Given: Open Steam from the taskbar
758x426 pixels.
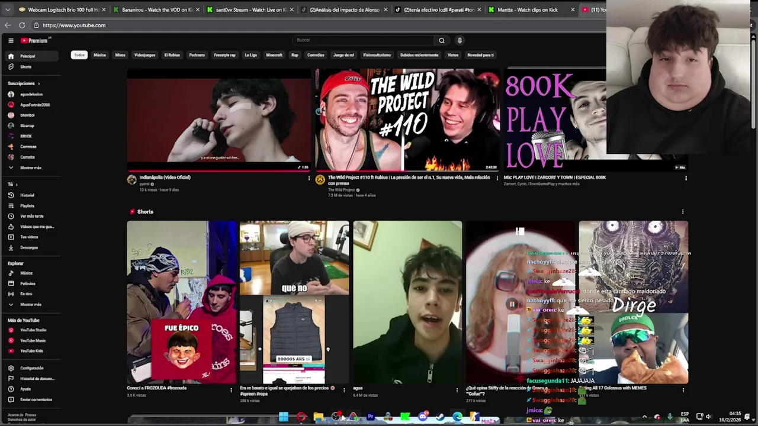Looking at the screenshot, I should [440, 417].
